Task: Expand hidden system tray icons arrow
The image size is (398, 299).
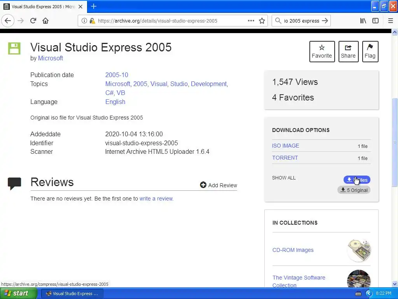Action: [369, 294]
